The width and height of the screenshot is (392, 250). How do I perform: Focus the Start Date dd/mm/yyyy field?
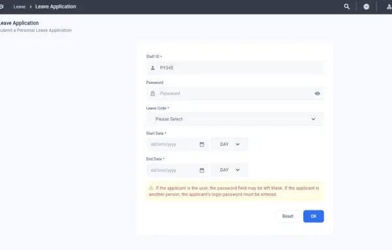click(x=177, y=145)
